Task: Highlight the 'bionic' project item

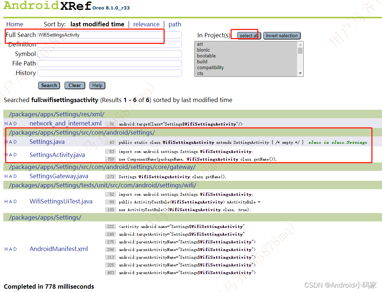Action: (203, 50)
